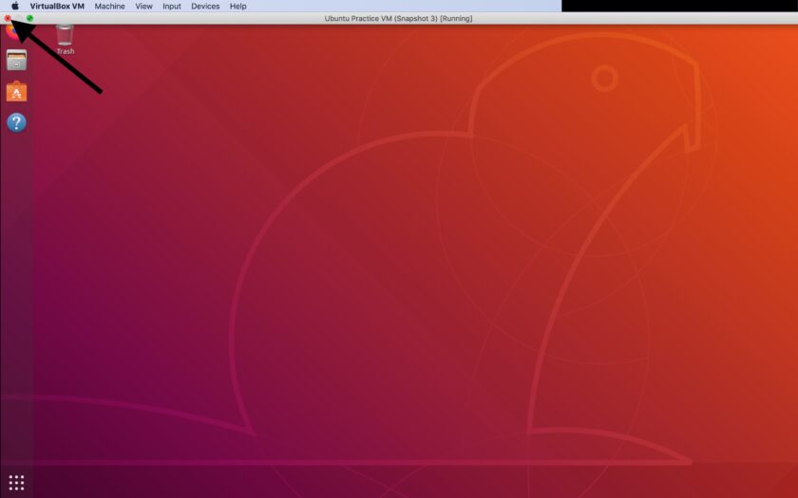Open the Apple menu

point(15,6)
